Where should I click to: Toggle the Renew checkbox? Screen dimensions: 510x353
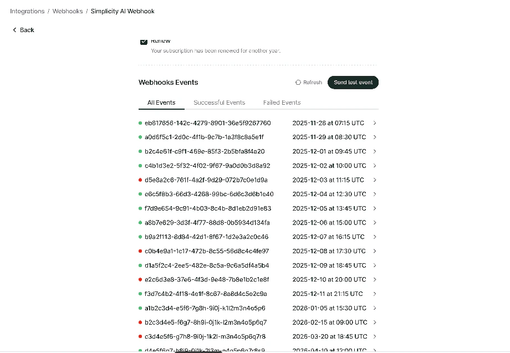click(144, 40)
